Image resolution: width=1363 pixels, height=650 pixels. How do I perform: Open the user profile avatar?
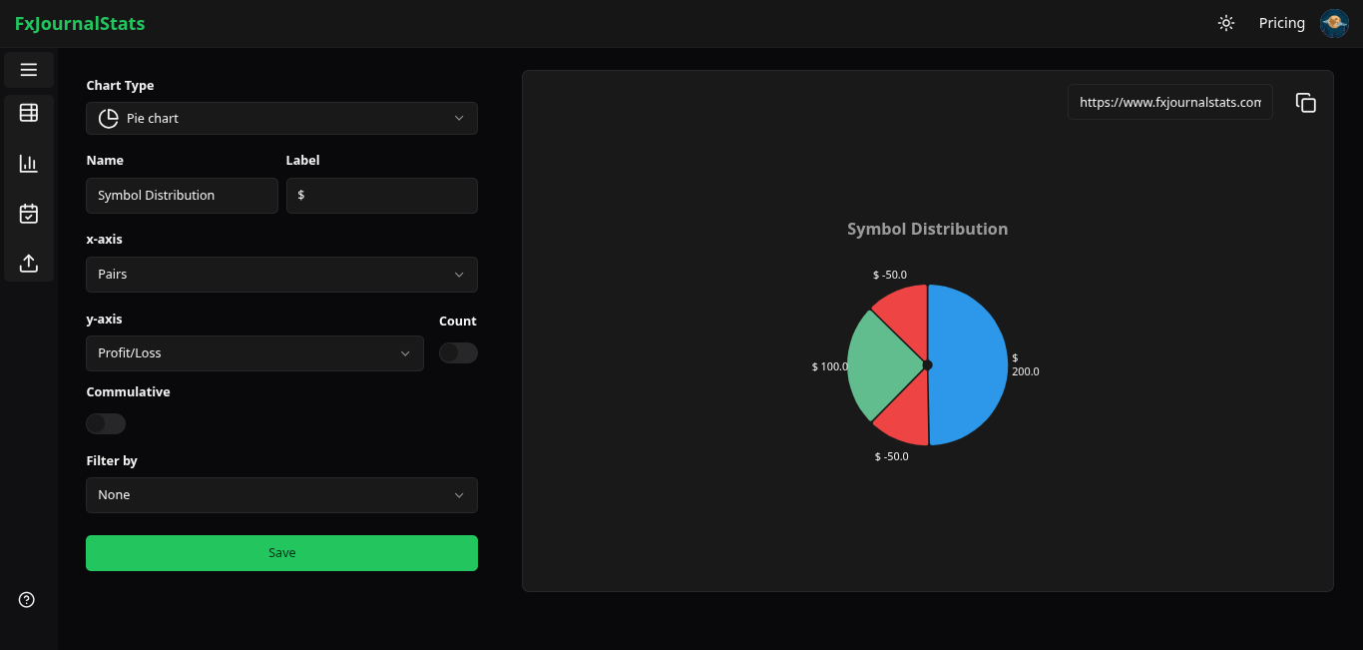[x=1334, y=23]
